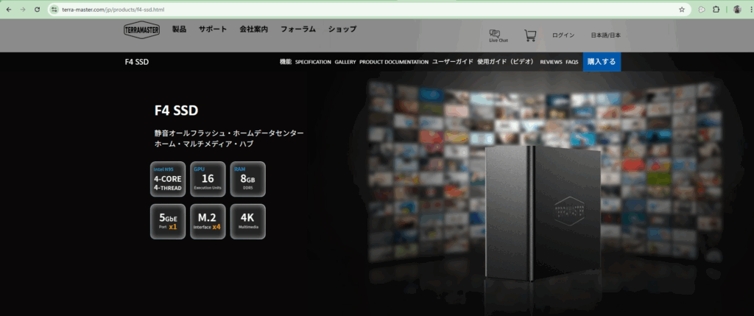Click the 購入する buy button
This screenshot has height=316, width=754.
coord(602,62)
